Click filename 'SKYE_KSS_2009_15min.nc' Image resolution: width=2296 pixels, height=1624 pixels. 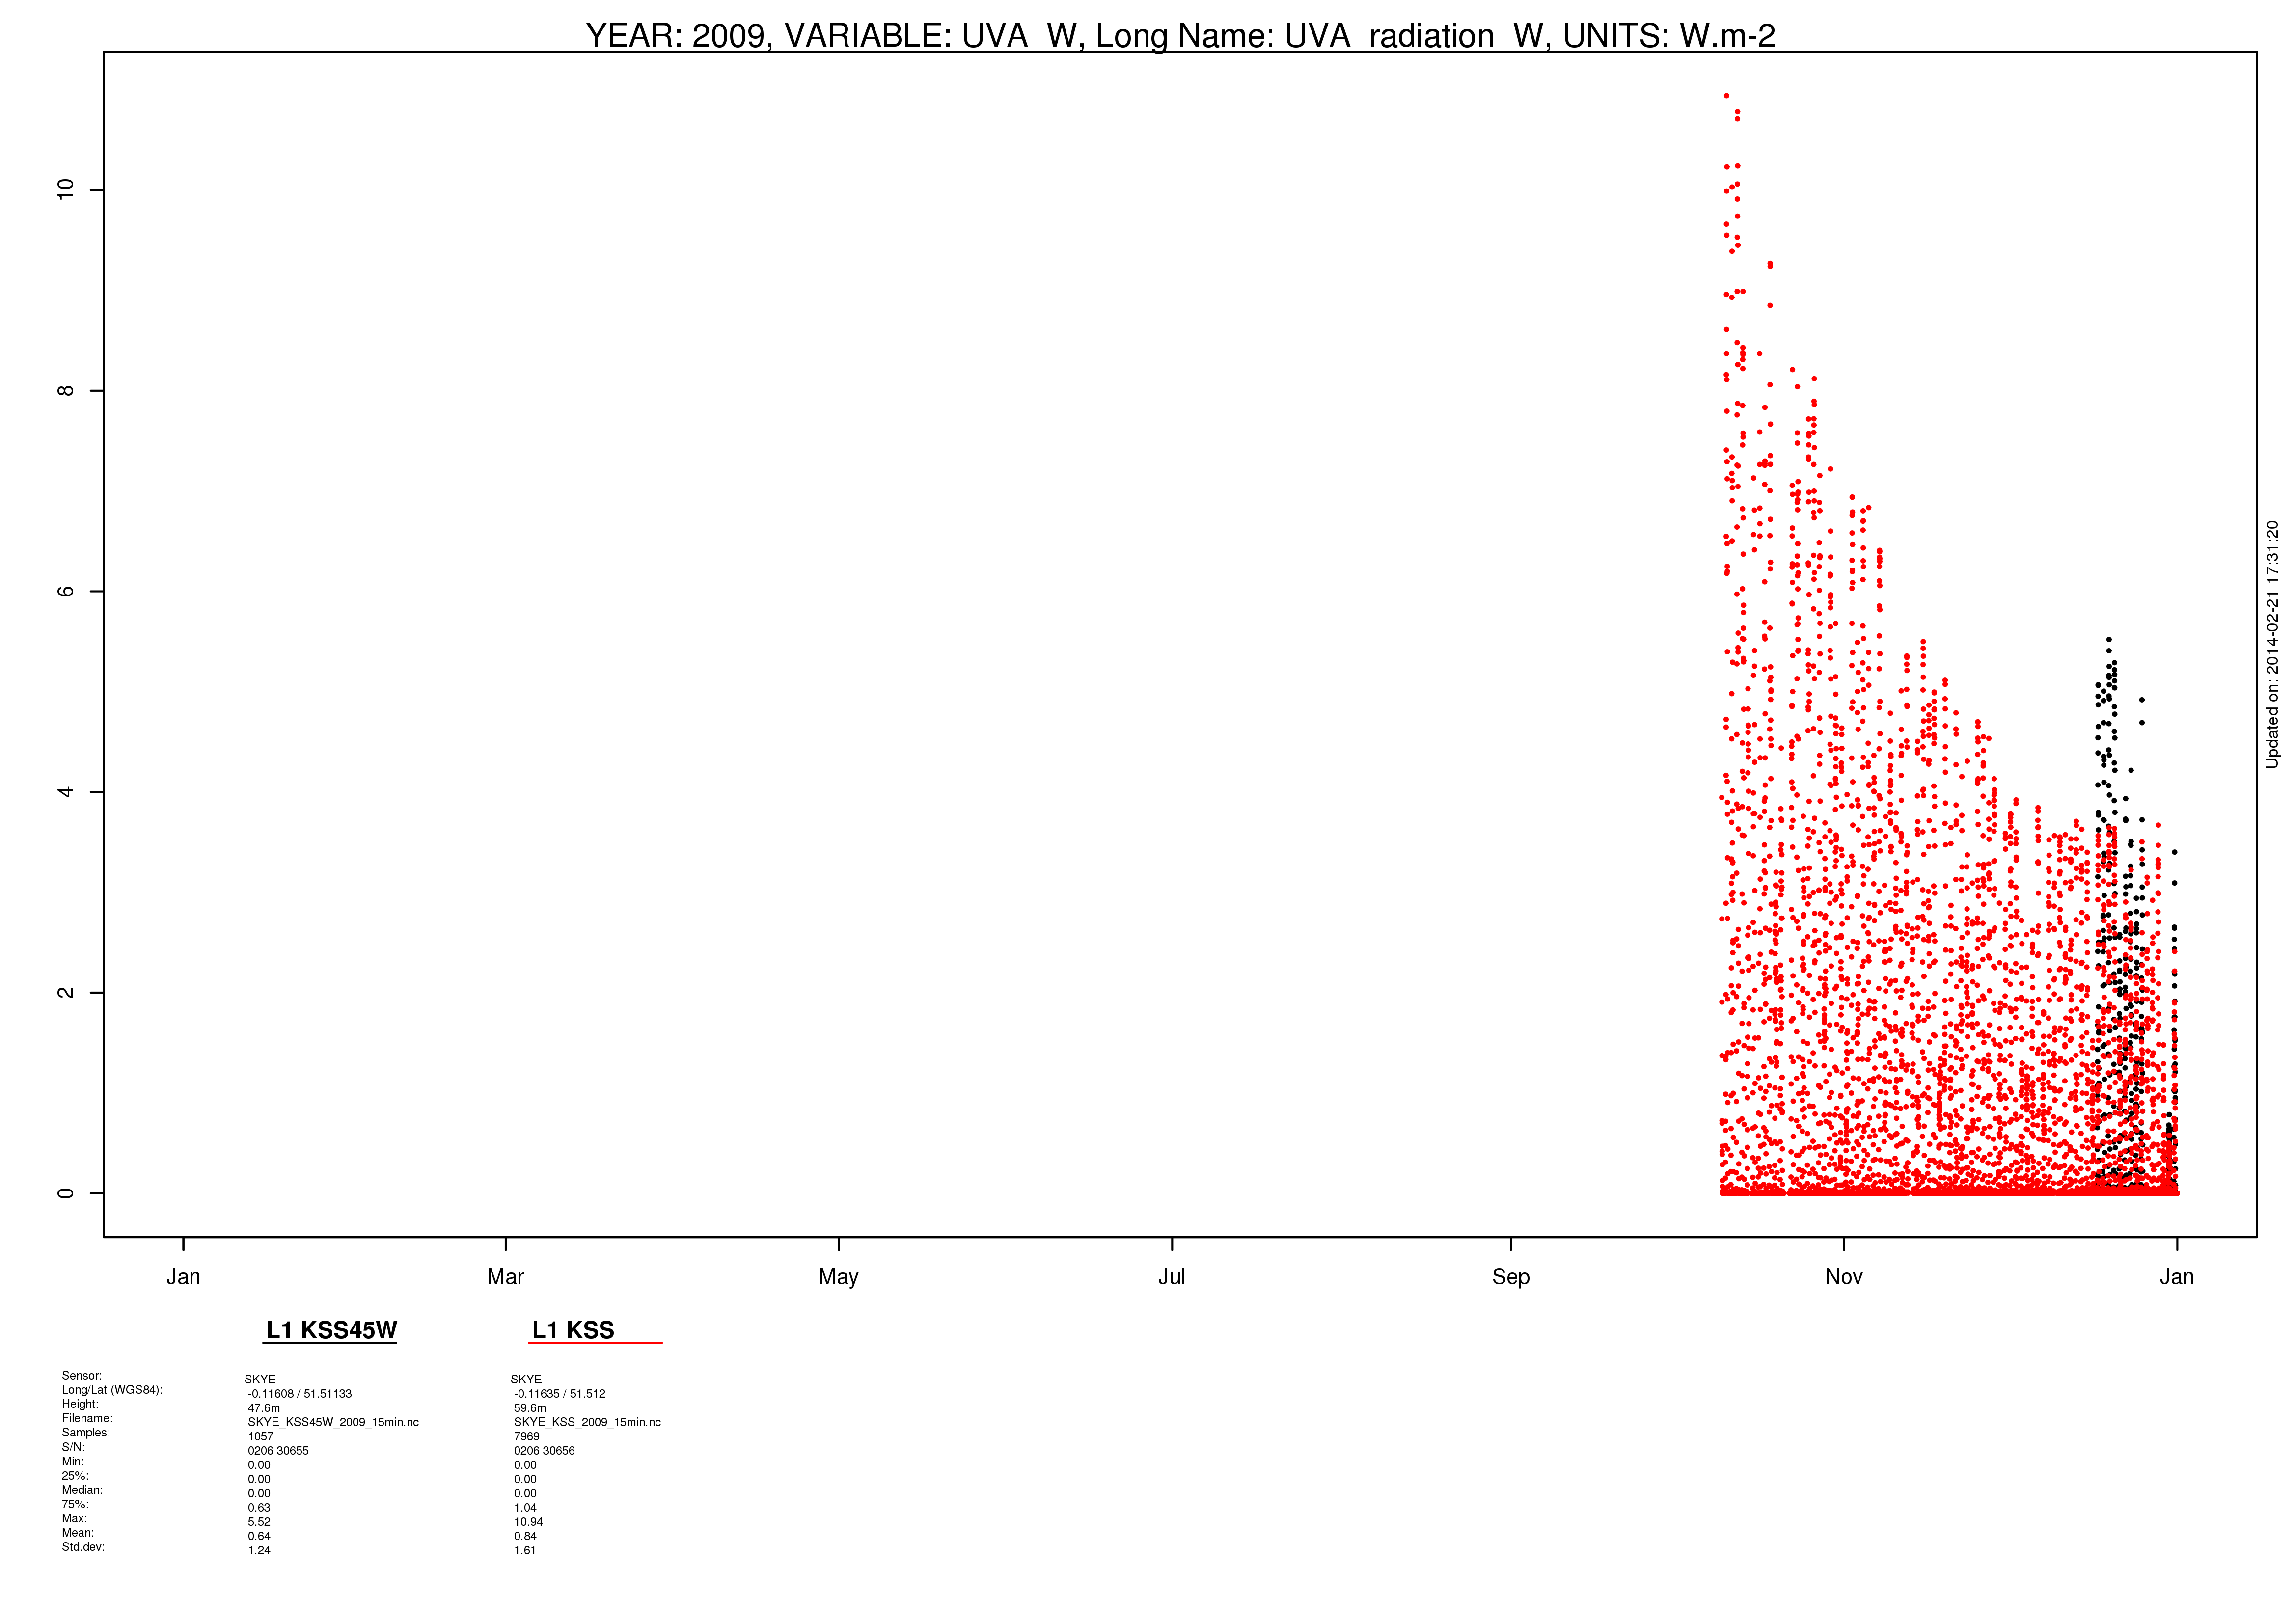point(587,1422)
